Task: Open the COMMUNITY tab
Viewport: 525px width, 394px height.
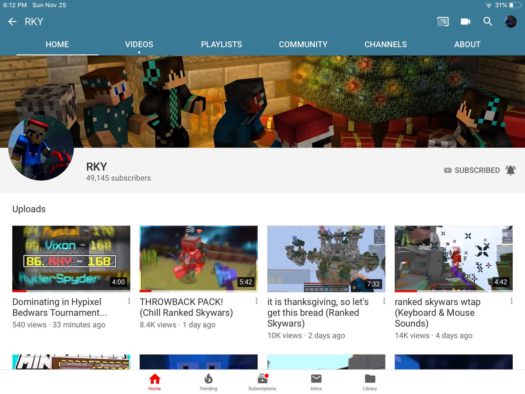Action: (303, 44)
